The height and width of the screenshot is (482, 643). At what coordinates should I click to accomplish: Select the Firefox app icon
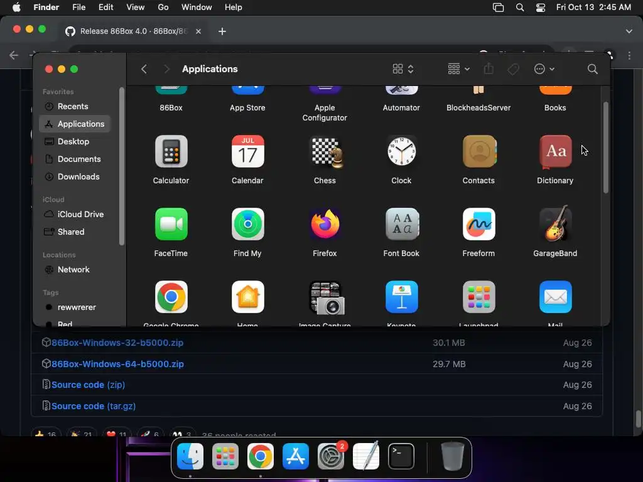[x=325, y=224]
